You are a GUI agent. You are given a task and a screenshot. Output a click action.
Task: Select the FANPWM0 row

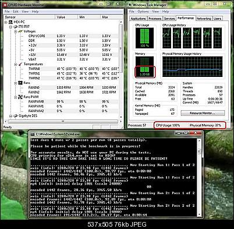pyautogui.click(x=73, y=101)
